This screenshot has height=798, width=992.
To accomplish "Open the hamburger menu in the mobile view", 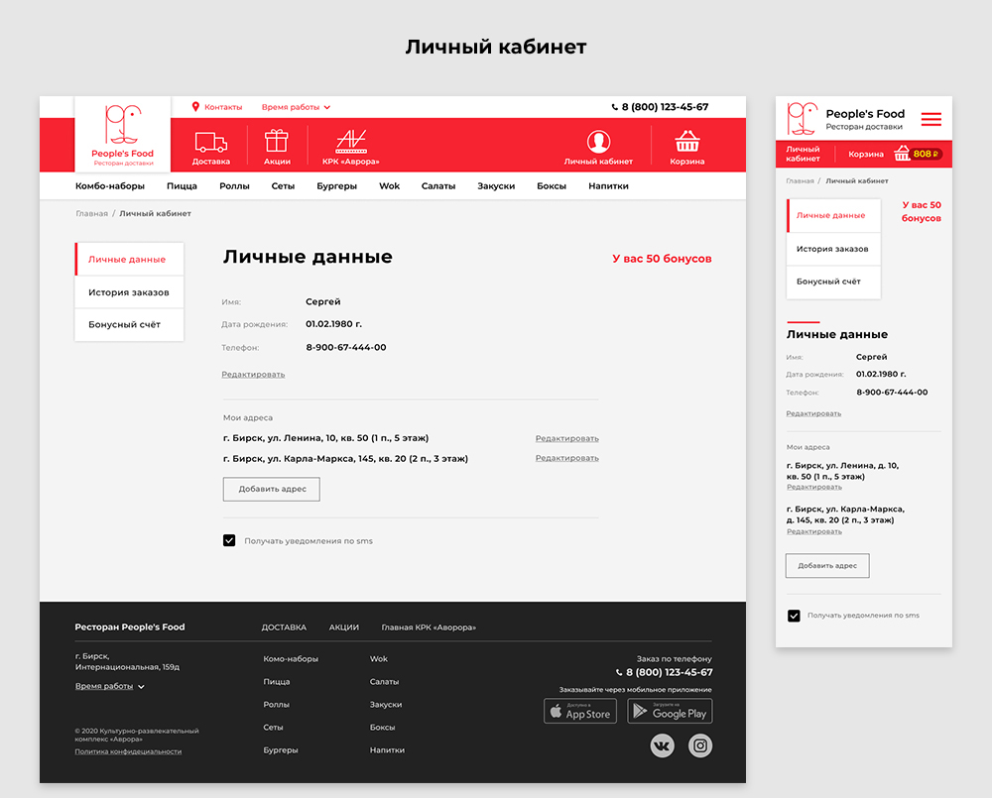I will click(x=930, y=119).
